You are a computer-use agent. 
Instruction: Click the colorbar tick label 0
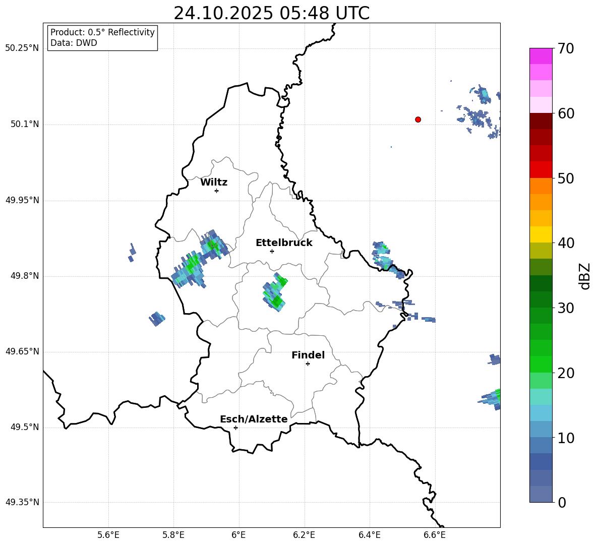click(562, 502)
